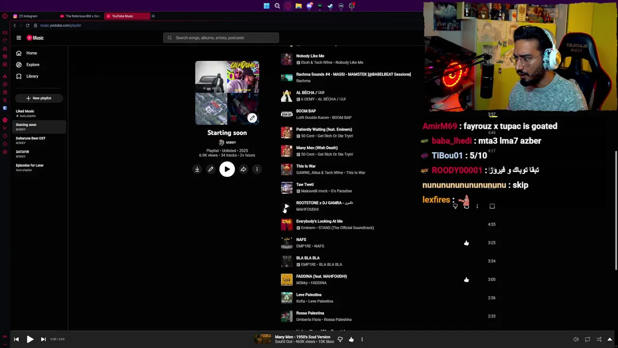Skip to the next track in player bar
Image resolution: width=618 pixels, height=348 pixels.
(43, 339)
